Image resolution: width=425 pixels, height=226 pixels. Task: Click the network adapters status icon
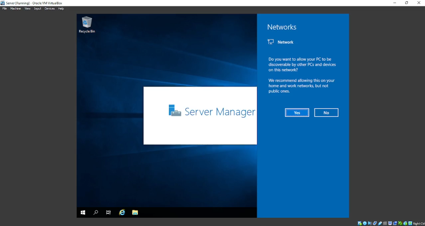[x=375, y=223]
